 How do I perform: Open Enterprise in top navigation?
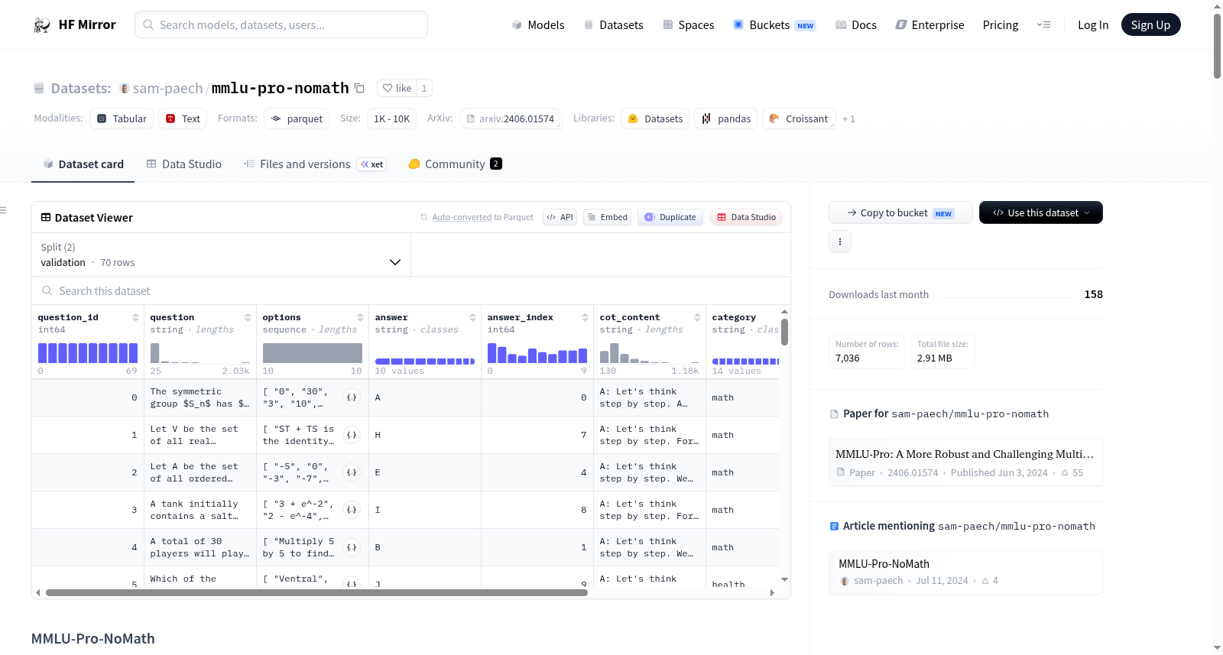929,24
